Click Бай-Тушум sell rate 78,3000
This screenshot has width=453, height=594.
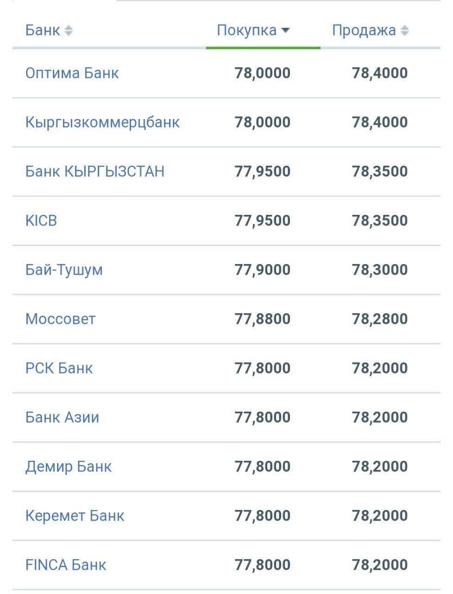(x=380, y=270)
